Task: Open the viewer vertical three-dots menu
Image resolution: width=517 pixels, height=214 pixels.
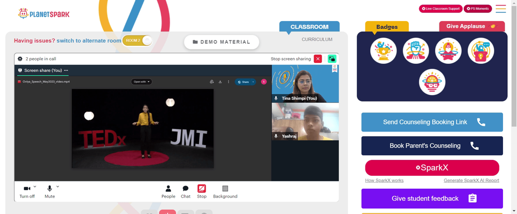Action: pyautogui.click(x=228, y=82)
